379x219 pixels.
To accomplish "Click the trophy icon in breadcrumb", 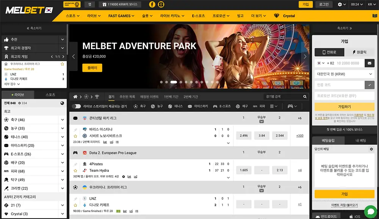I will tap(97, 97).
